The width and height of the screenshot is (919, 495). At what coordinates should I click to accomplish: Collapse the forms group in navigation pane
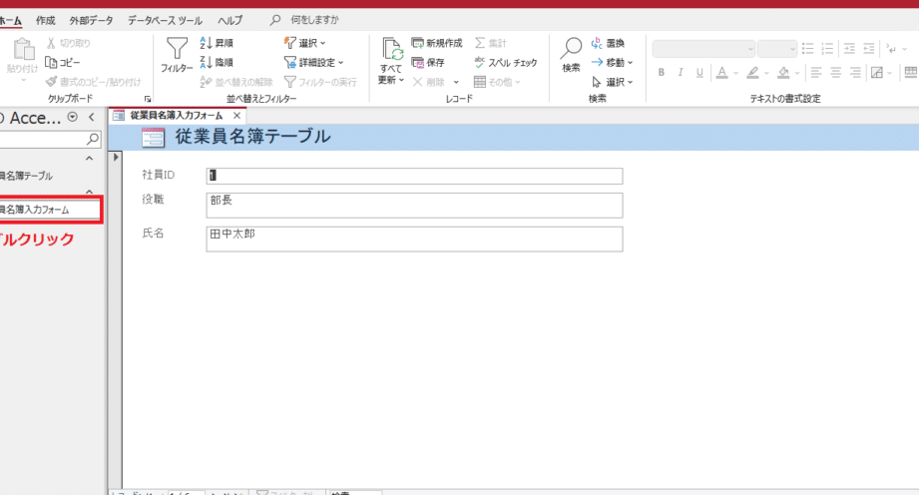tap(89, 193)
